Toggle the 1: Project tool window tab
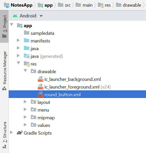This screenshot has height=153, width=146. pyautogui.click(x=4, y=26)
